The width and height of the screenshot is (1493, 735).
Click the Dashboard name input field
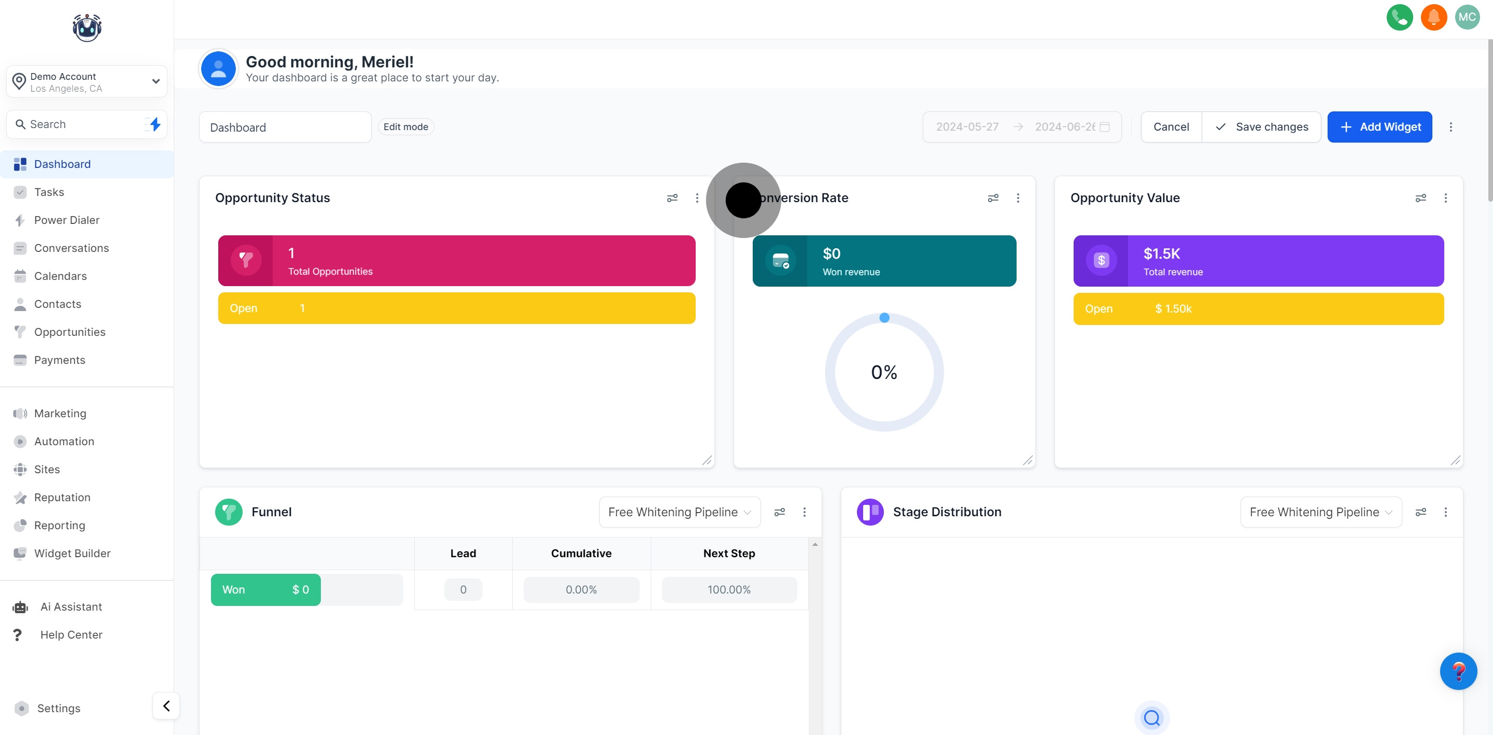285,127
